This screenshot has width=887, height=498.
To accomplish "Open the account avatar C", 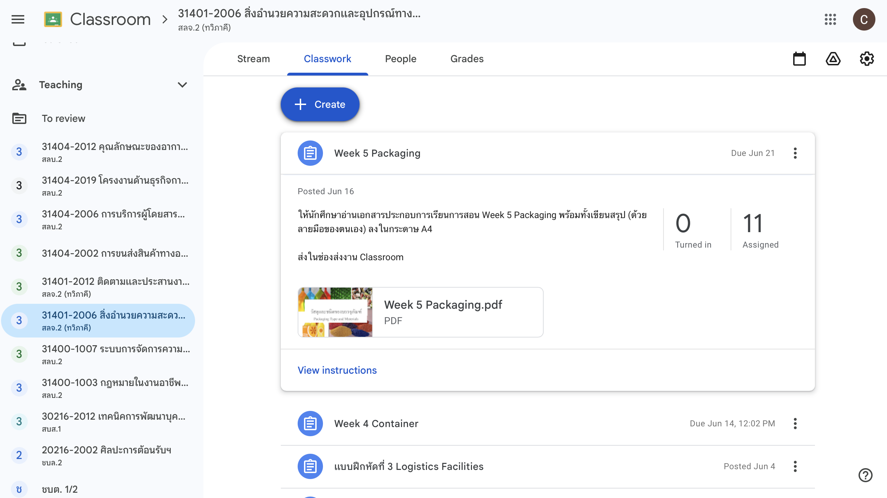I will click(x=864, y=19).
